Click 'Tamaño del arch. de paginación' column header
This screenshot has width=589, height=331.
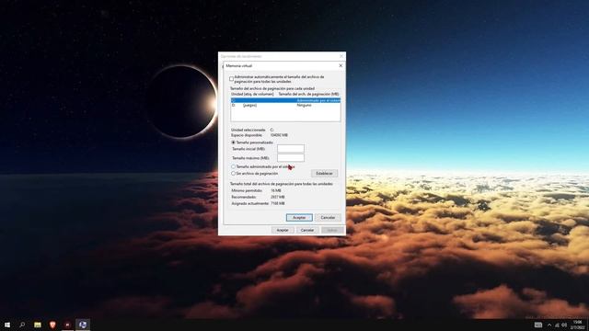click(308, 94)
